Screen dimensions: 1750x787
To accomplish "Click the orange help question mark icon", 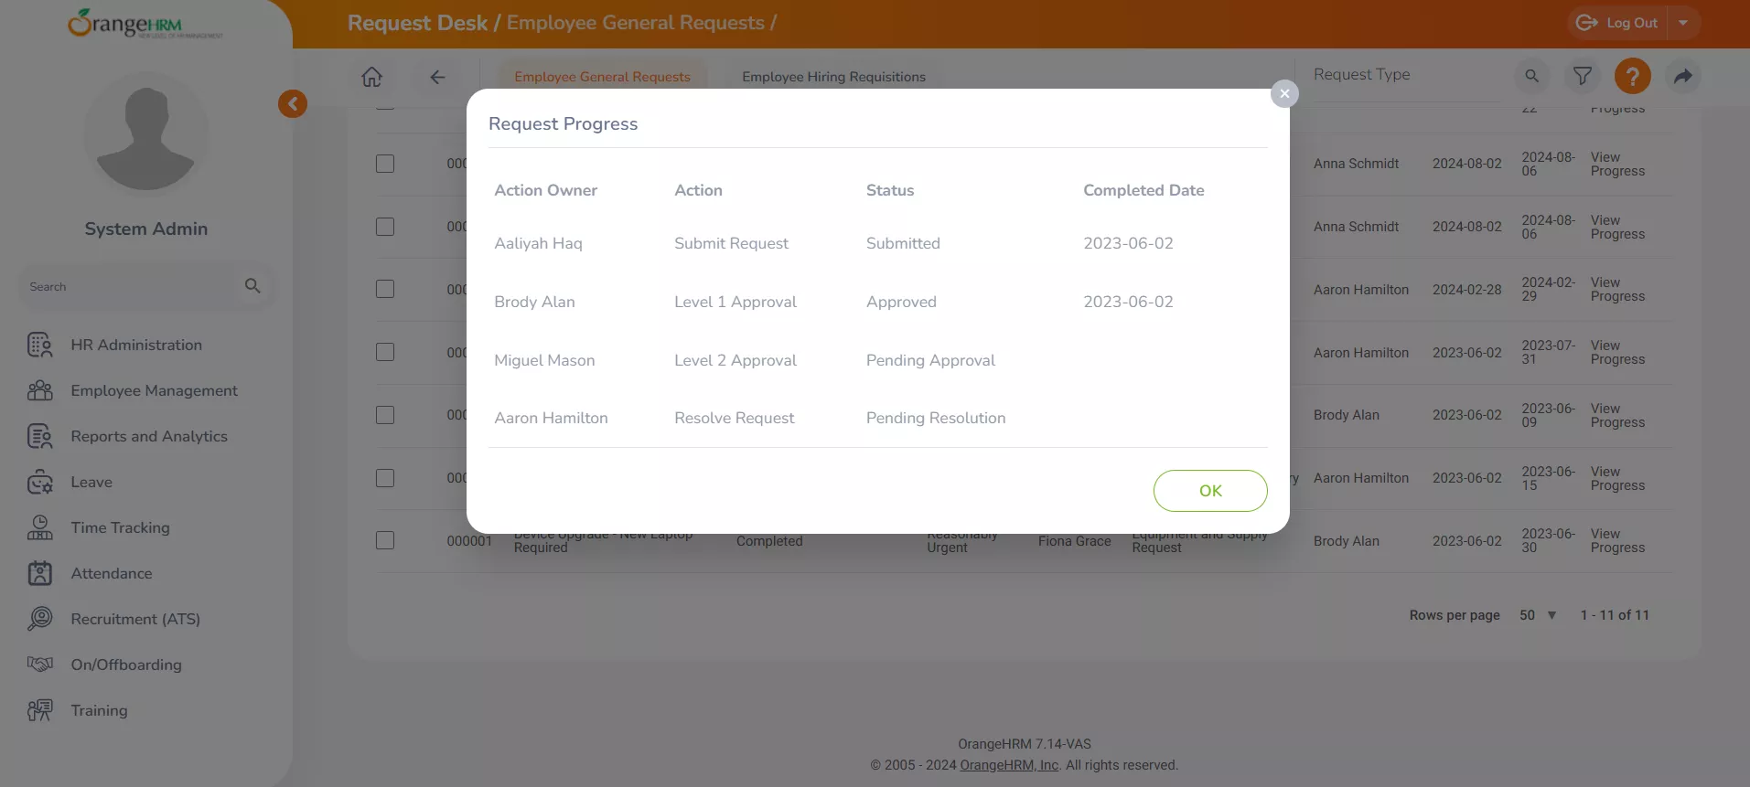I will click(x=1633, y=76).
